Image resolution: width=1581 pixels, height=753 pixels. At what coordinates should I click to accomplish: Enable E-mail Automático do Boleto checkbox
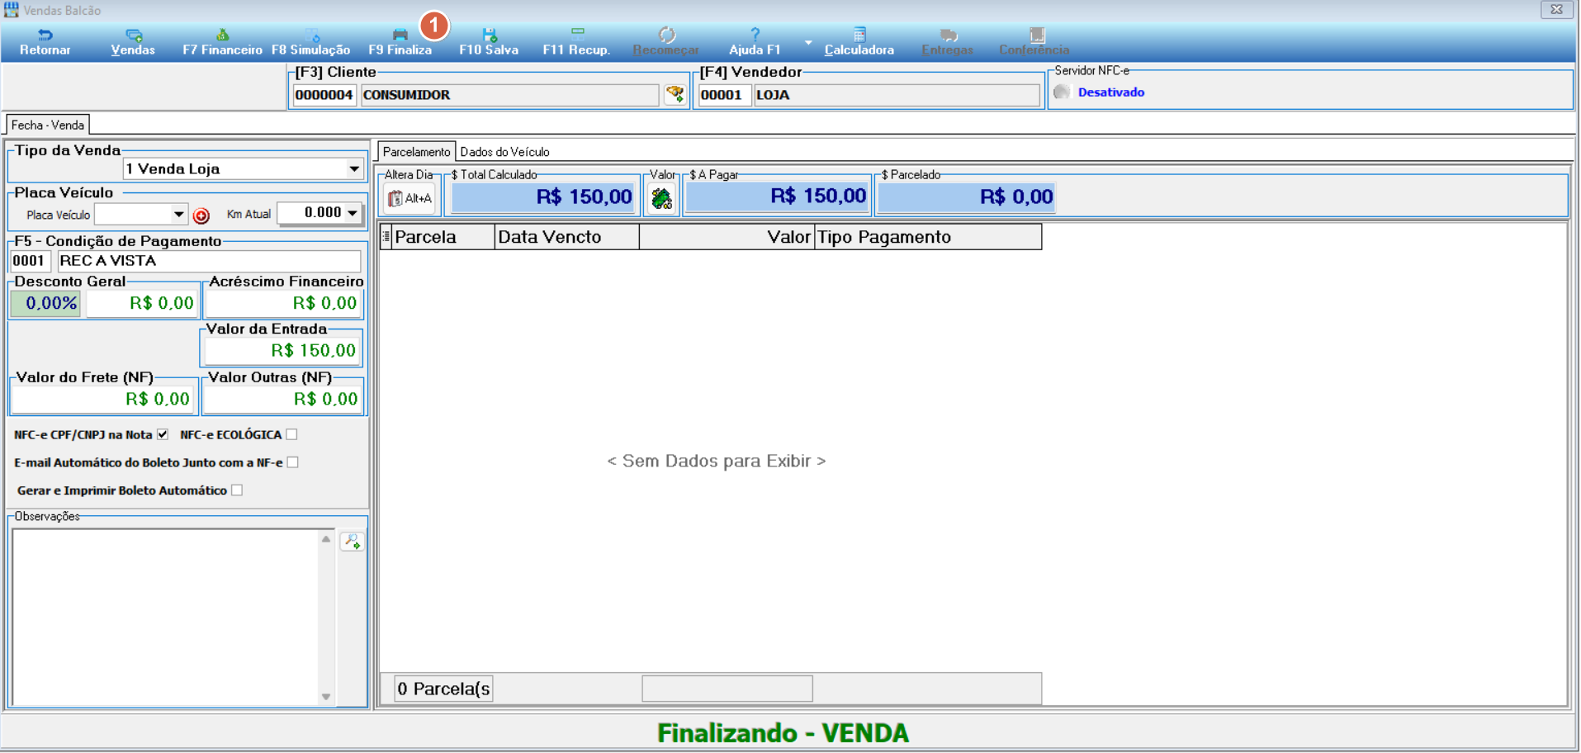click(x=292, y=462)
